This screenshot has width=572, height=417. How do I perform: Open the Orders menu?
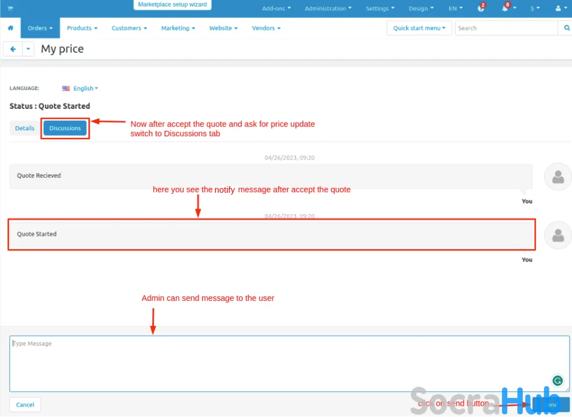40,28
